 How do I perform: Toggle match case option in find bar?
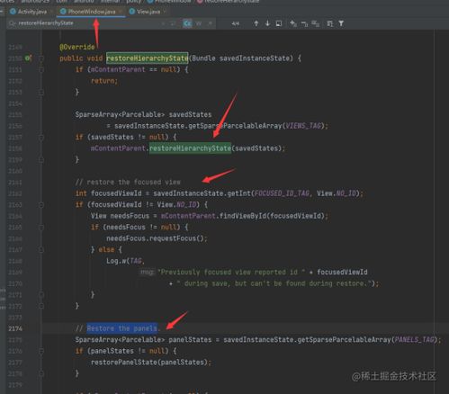(187, 23)
